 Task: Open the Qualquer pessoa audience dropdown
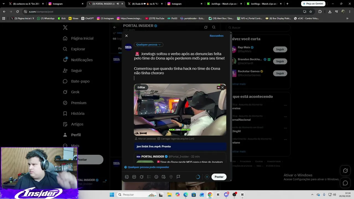(x=149, y=44)
